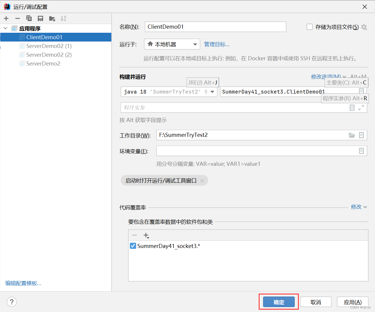Confirm with the 确定 button

tap(279, 302)
